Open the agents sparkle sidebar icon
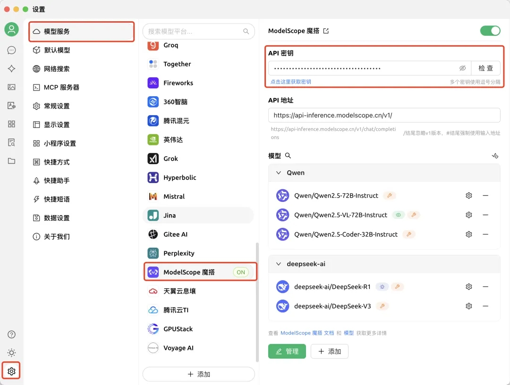 point(11,68)
